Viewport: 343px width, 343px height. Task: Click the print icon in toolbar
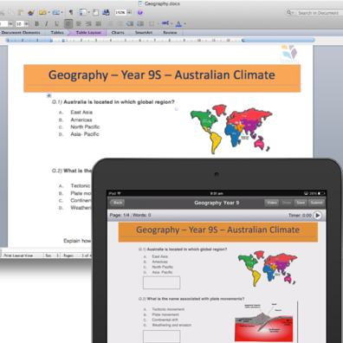point(106,12)
